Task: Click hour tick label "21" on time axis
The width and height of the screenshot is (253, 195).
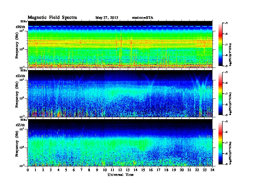Action: [x=189, y=170]
